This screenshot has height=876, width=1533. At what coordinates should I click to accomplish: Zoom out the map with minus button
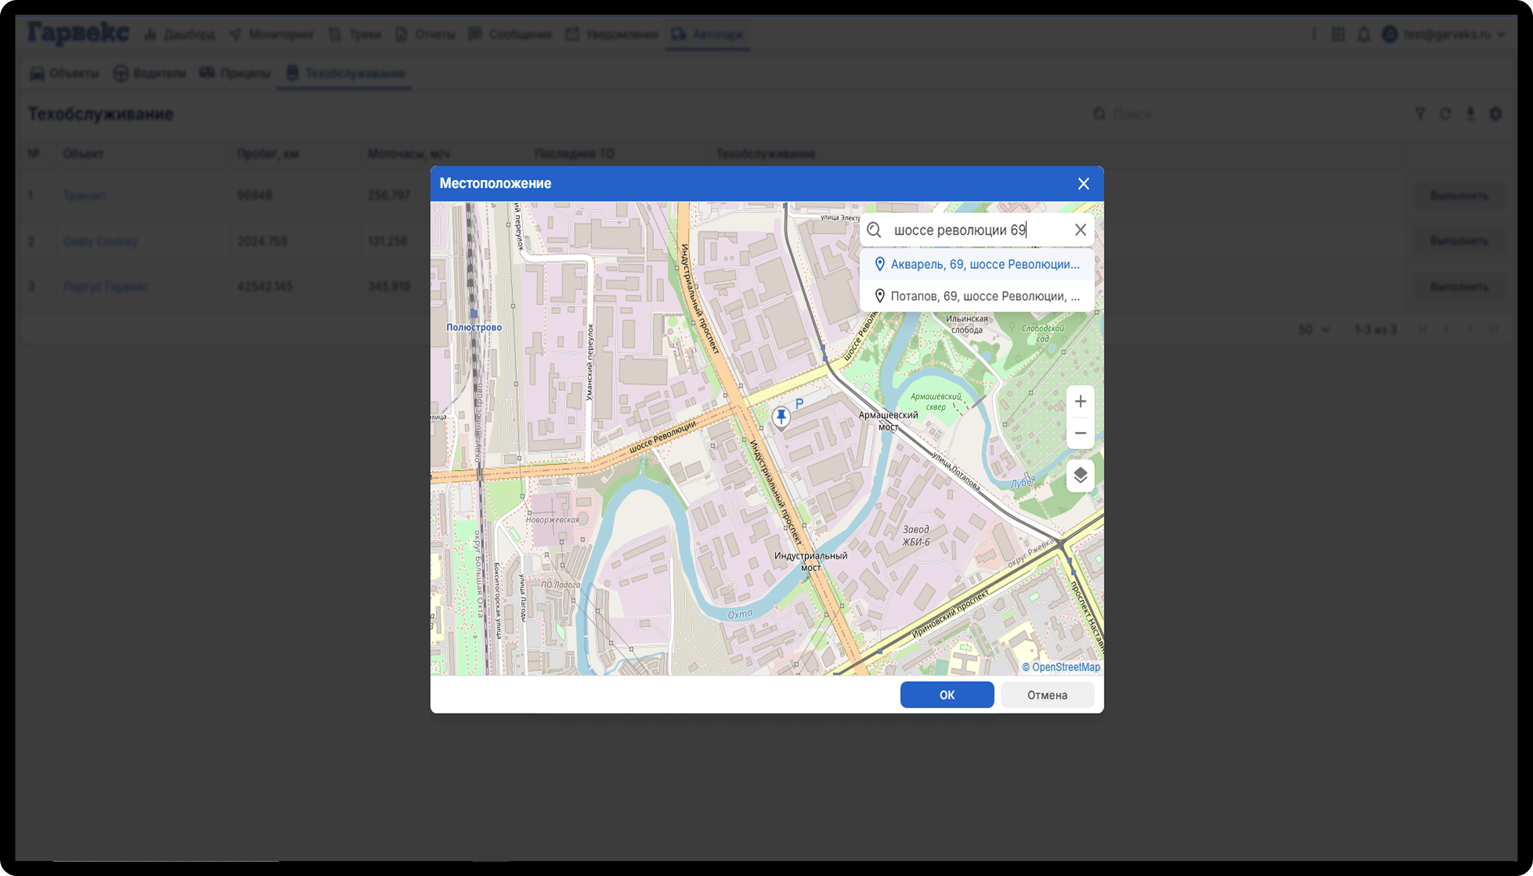[x=1080, y=433]
